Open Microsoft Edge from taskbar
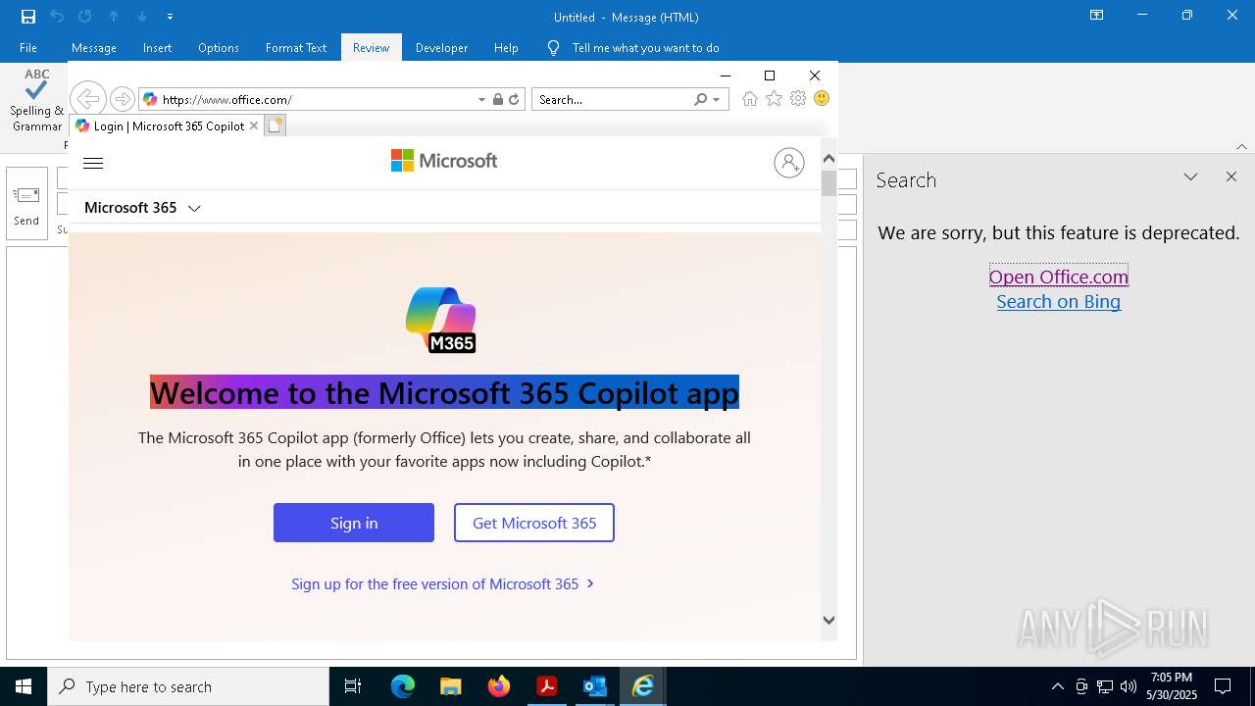The image size is (1255, 706). point(403,686)
